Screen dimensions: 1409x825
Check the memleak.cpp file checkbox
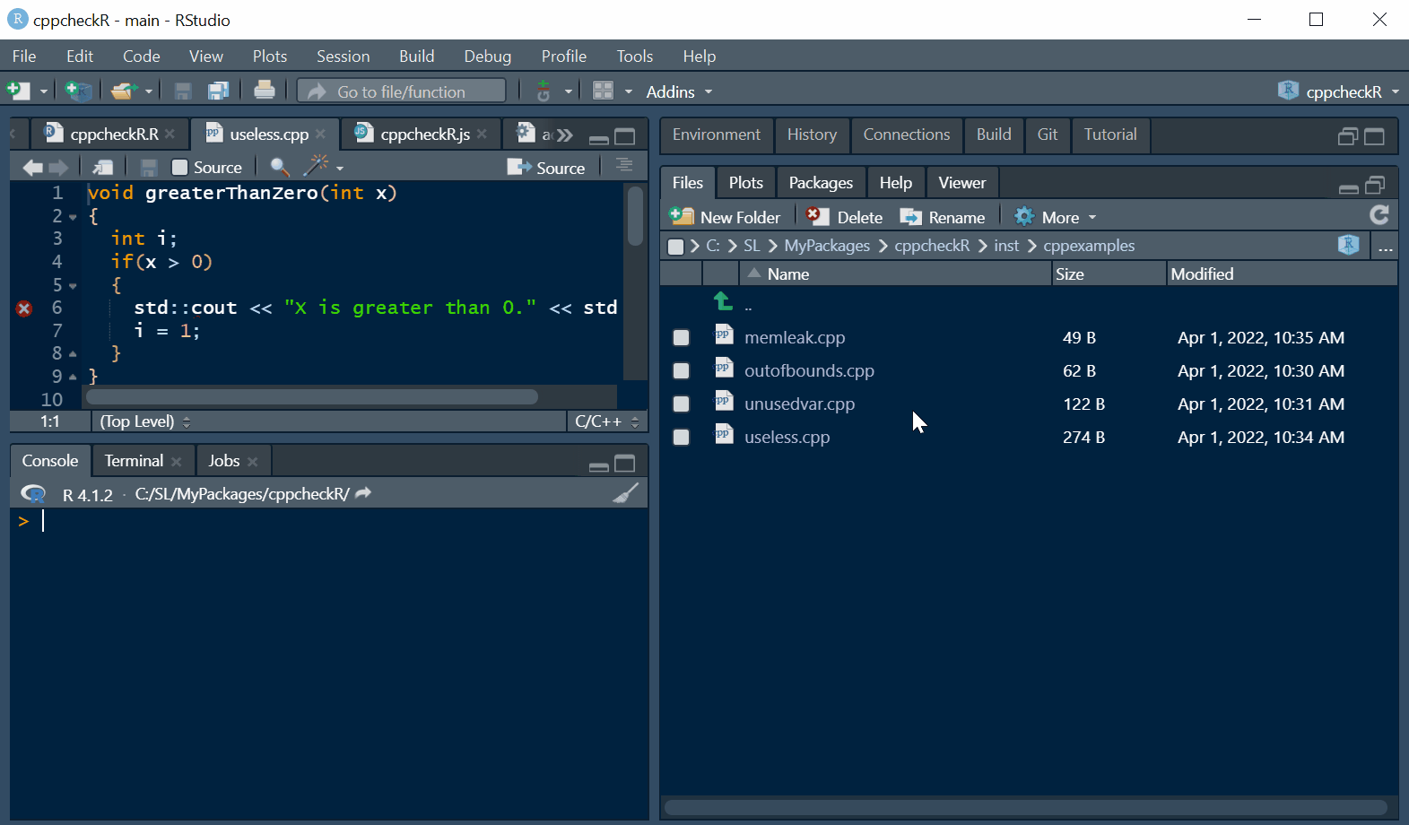682,338
